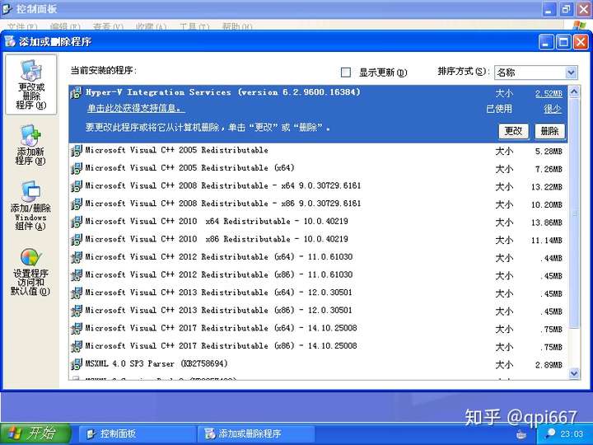
Task: Open the 开始 Start button
Action: [35, 433]
